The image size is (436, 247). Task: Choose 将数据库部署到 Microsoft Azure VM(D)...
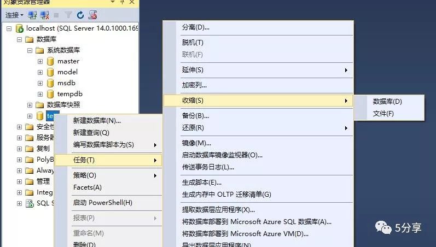click(258, 234)
